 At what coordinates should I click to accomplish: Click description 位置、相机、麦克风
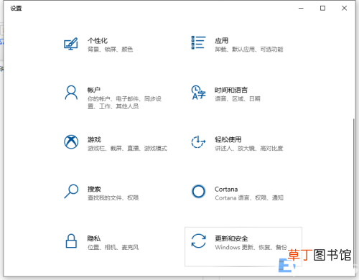click(113, 247)
